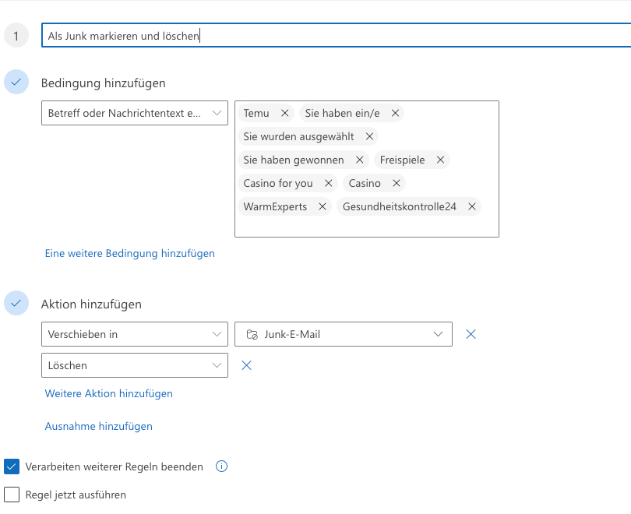This screenshot has height=514, width=631.
Task: Click the info icon beside 'Verarbeiten weiterer Regeln beenden'
Action: pos(221,466)
